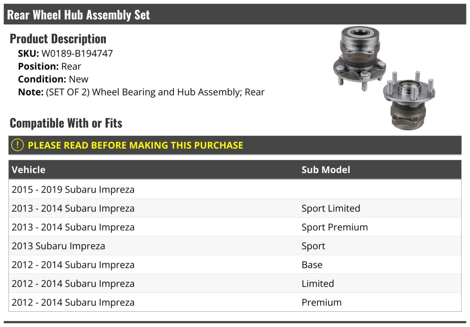The image size is (470, 327).
Task: Click the upper-left hub assembly in photo
Action: pos(356,59)
